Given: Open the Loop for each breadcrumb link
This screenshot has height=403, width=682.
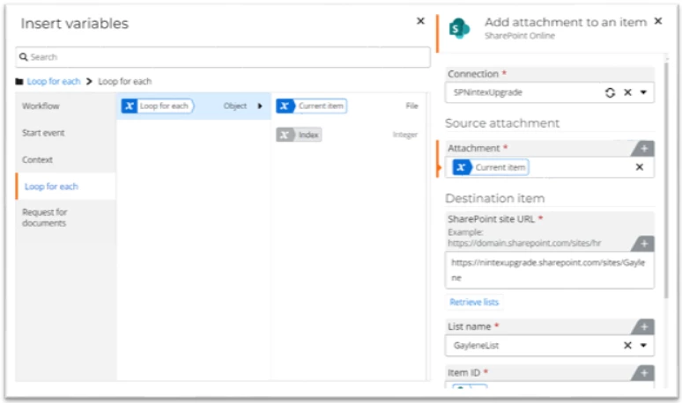Looking at the screenshot, I should pos(54,82).
